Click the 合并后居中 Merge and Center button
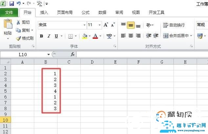208x134 pixels. [x=176, y=35]
